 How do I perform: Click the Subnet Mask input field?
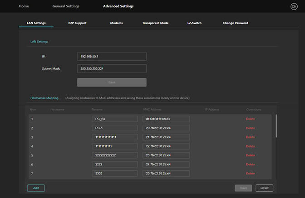click(x=112, y=68)
